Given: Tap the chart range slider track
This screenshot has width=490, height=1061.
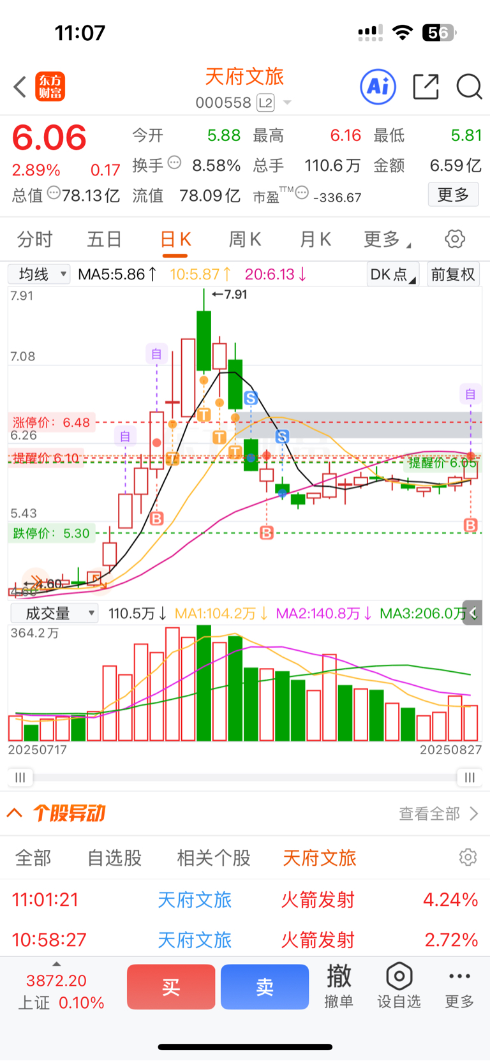Looking at the screenshot, I should (x=245, y=777).
